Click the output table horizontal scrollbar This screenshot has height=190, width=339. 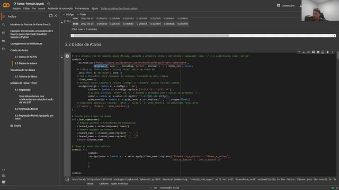pos(203,35)
